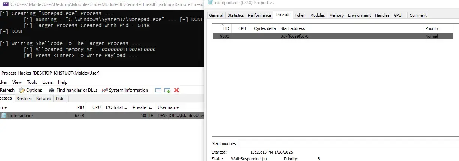Switch to the Modules tab in Properties
Viewport: 459px width, 161px height.
tap(318, 15)
